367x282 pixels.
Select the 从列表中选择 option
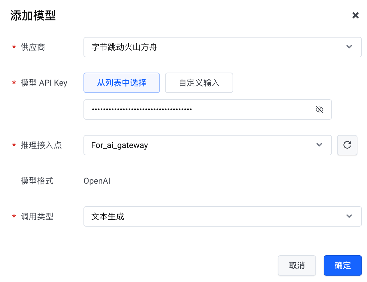pyautogui.click(x=122, y=83)
